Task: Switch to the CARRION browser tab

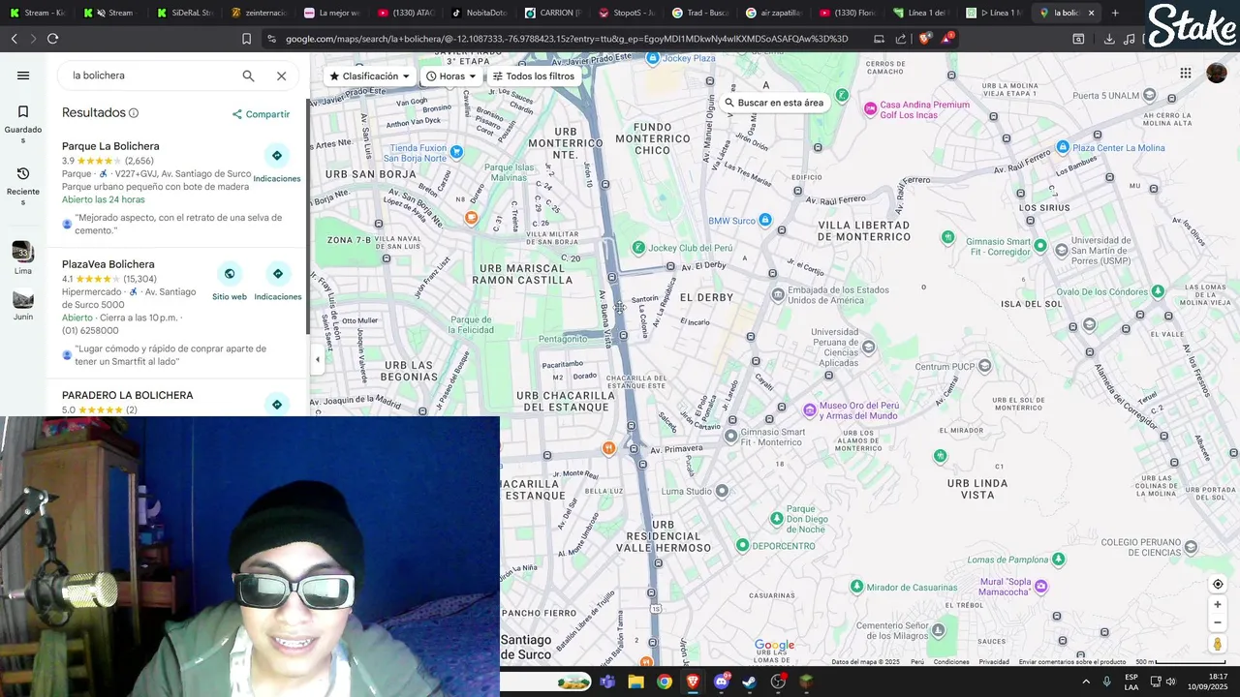Action: point(552,13)
